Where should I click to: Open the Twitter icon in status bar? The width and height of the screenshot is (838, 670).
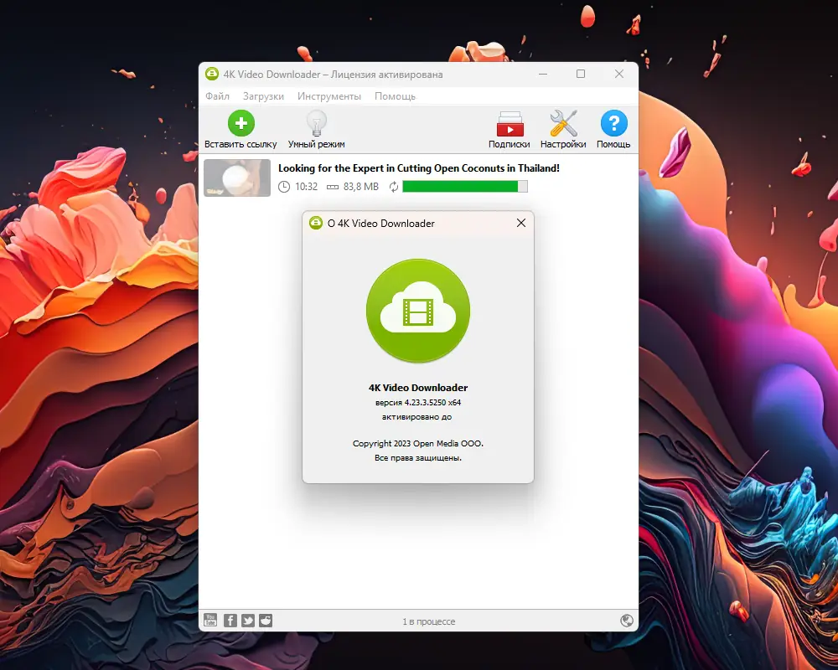tap(248, 621)
